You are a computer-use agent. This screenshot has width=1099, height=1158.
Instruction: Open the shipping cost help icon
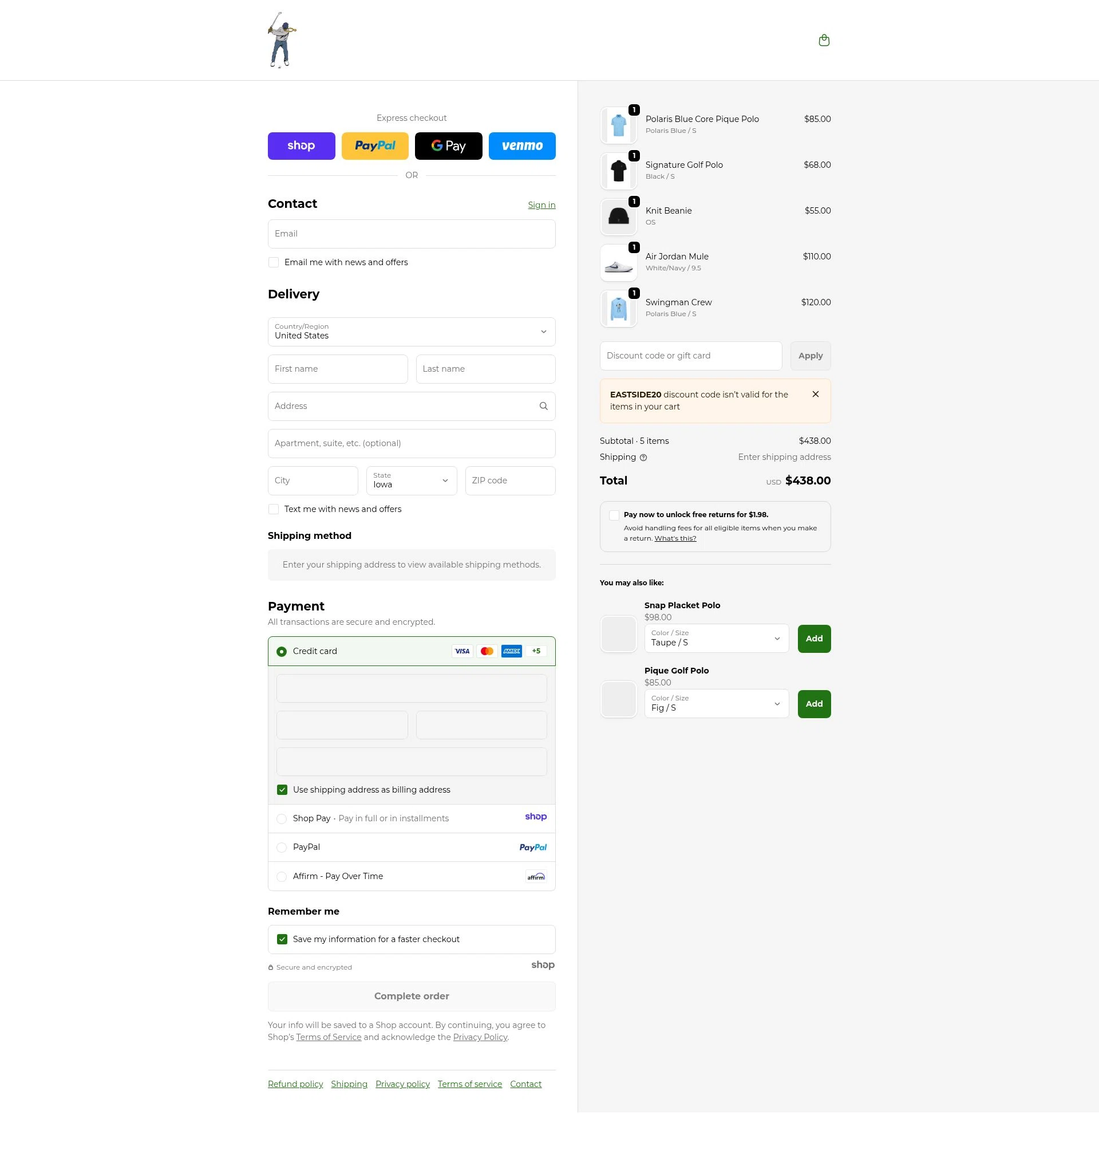[643, 457]
